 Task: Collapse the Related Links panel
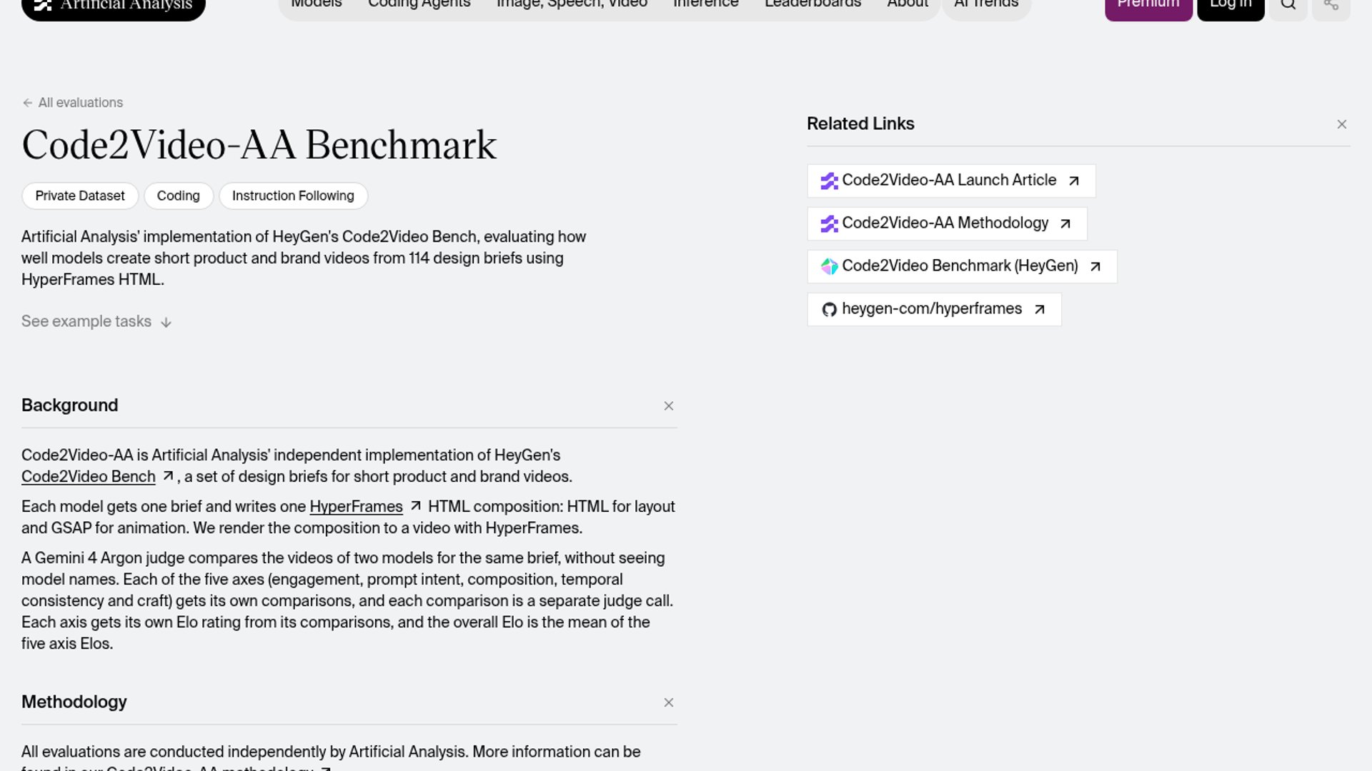pos(1342,125)
